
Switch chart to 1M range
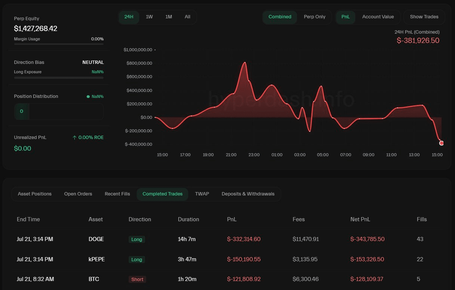click(169, 17)
